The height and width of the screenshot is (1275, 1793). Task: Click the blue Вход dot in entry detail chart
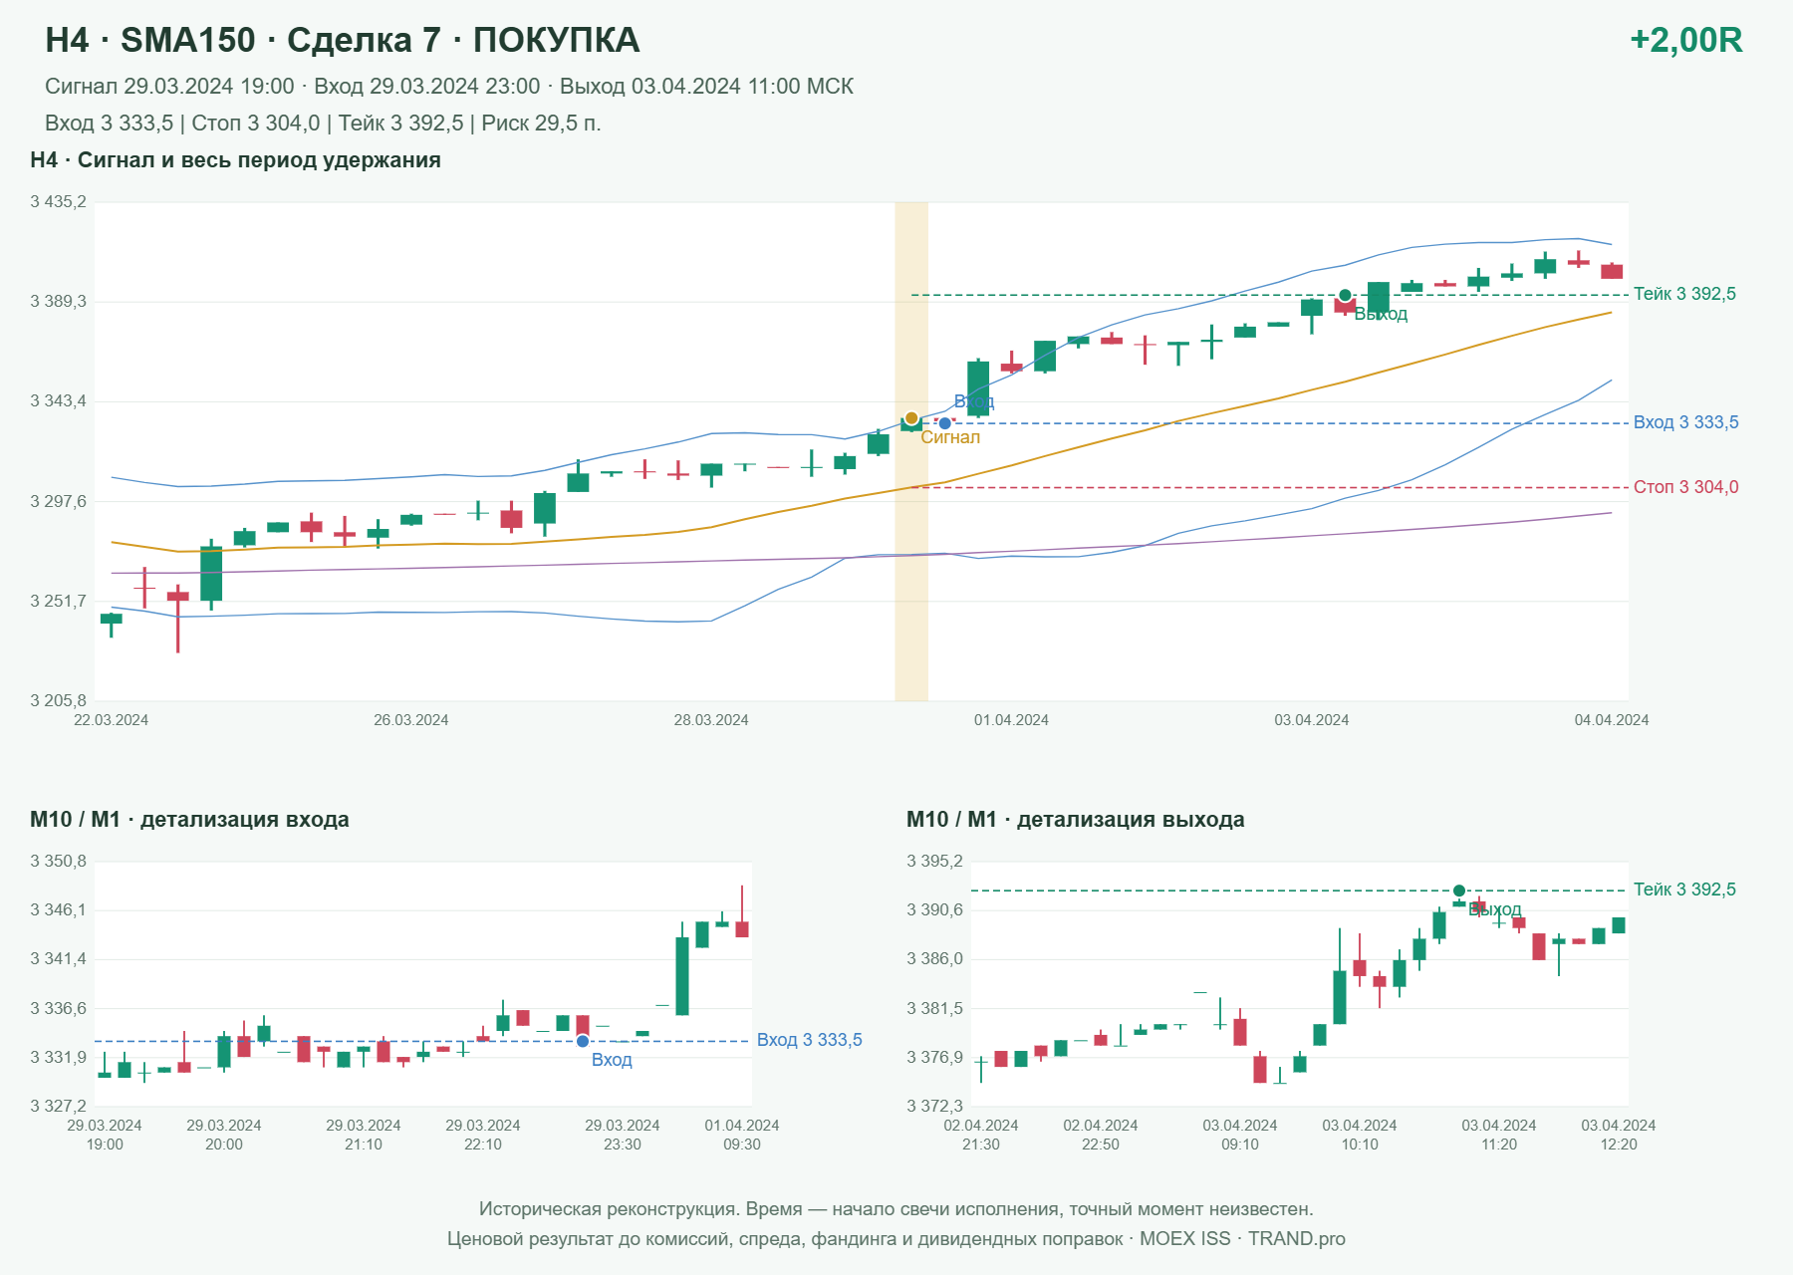583,1041
